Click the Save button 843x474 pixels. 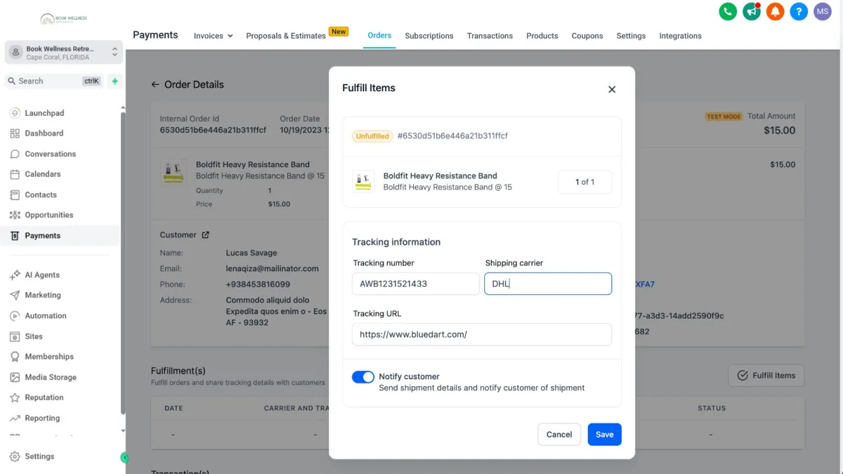pyautogui.click(x=605, y=435)
